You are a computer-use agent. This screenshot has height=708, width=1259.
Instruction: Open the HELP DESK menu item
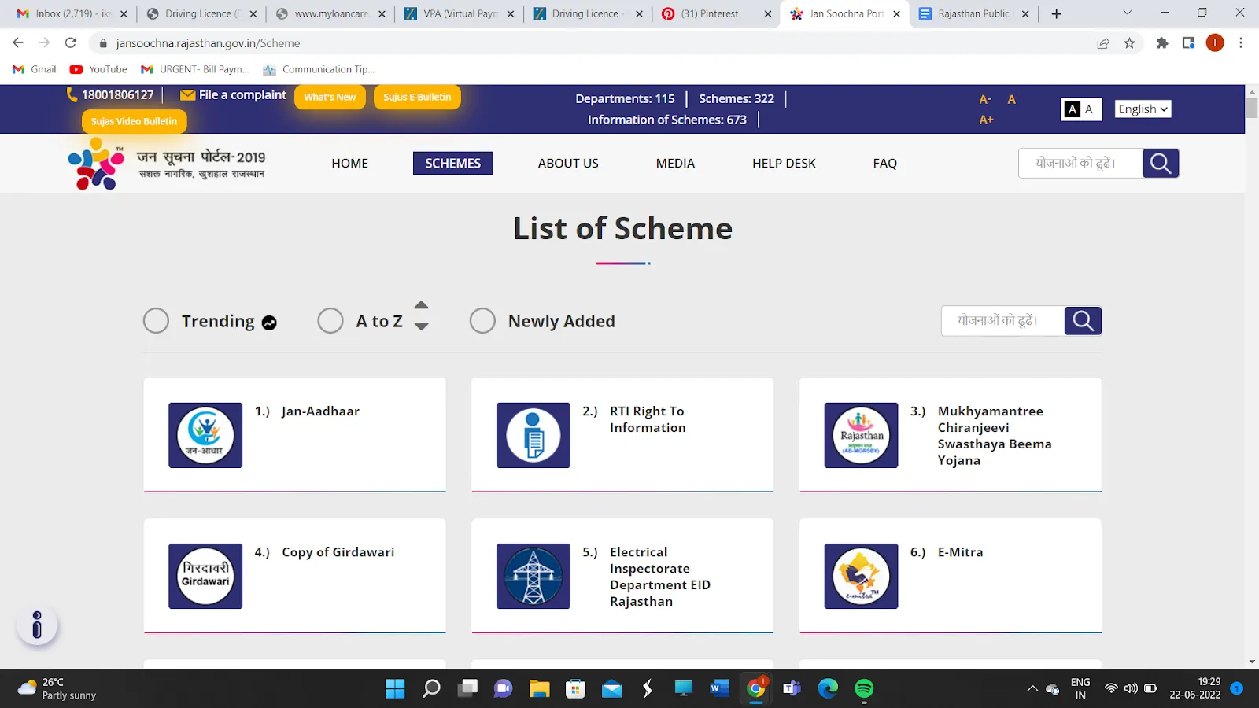(x=784, y=164)
